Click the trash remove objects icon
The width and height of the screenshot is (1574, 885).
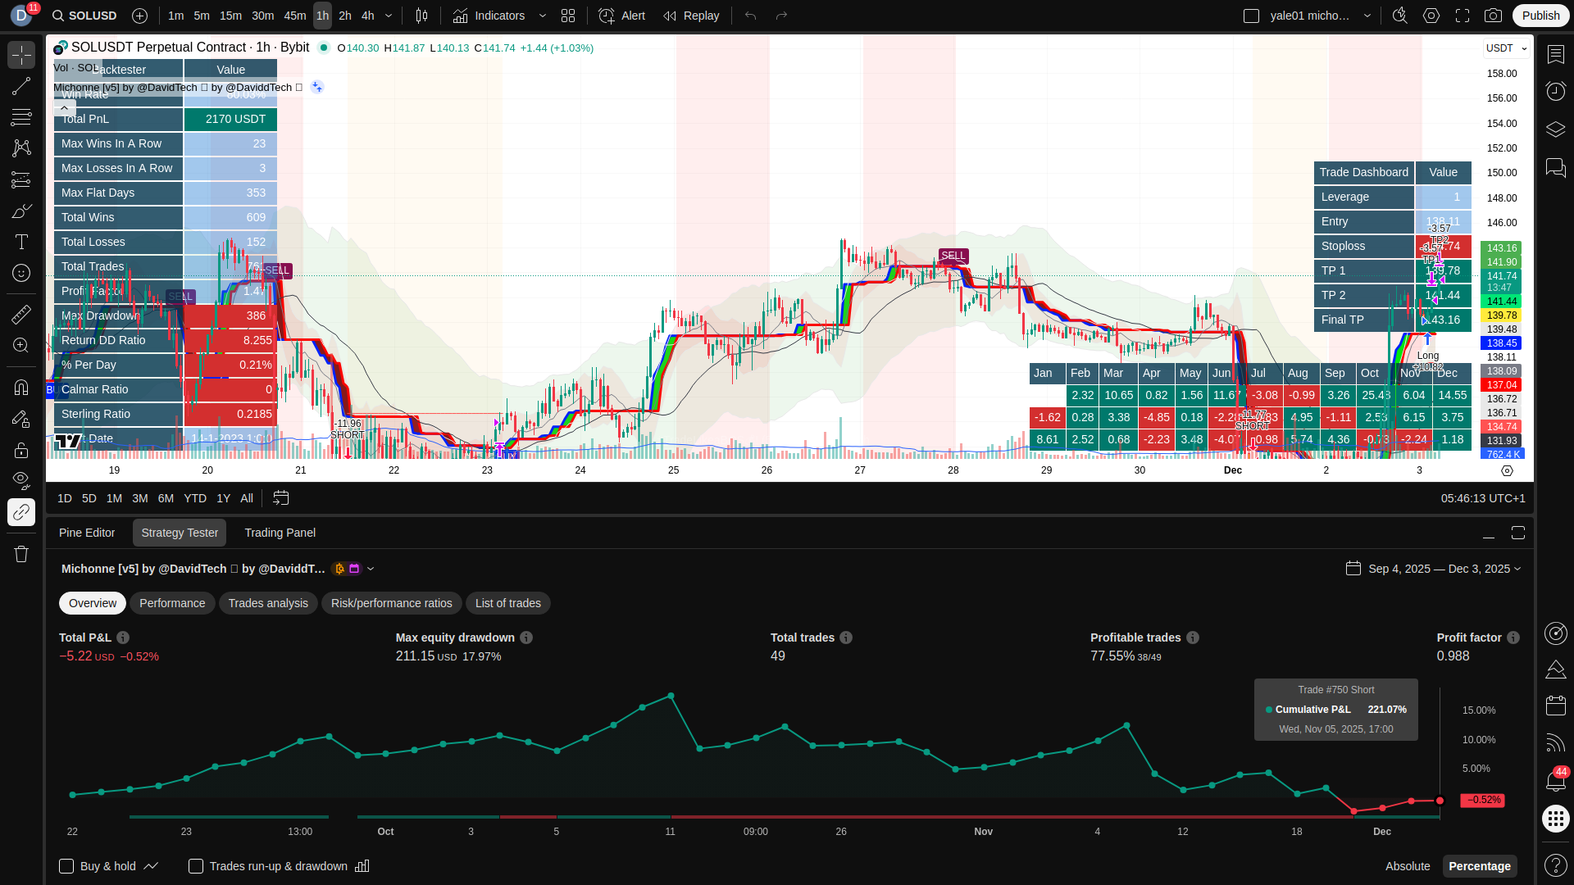(x=21, y=554)
